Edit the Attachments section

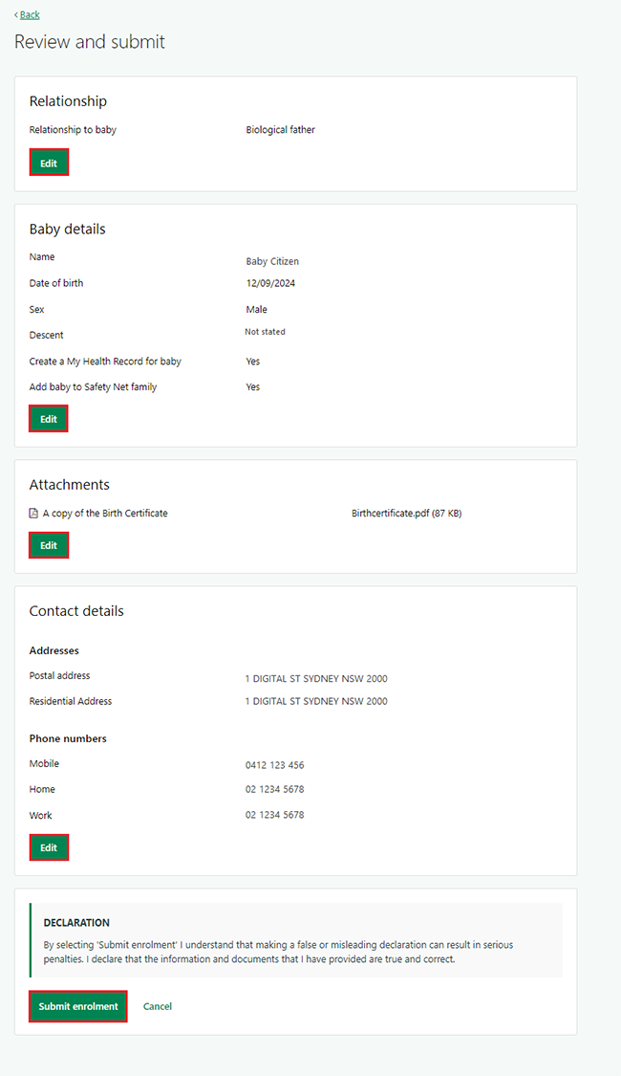pos(49,545)
